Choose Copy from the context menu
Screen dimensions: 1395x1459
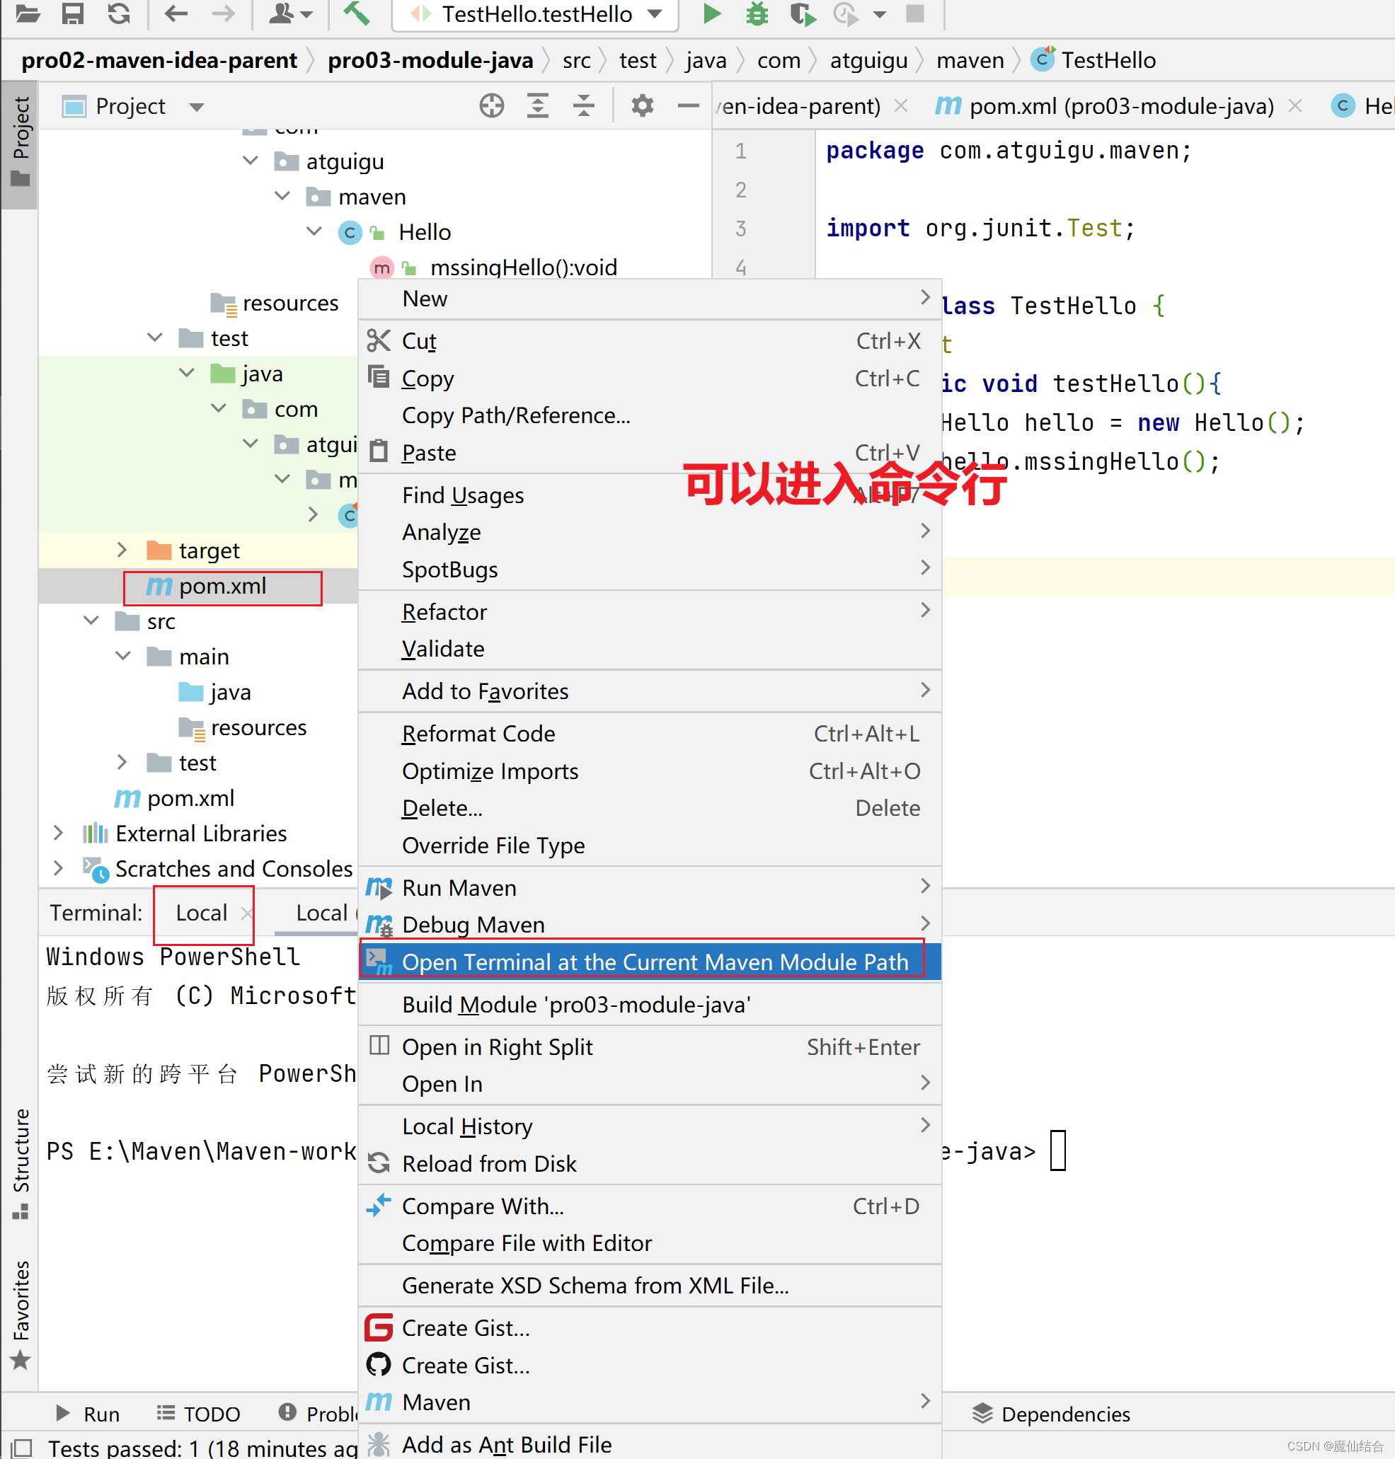649,379
